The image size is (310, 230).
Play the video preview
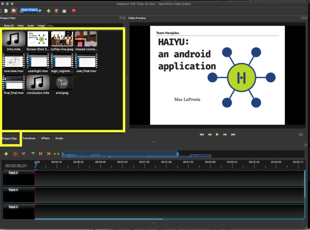point(217,135)
